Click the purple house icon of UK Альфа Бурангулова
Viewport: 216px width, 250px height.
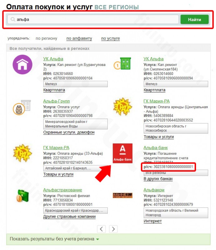[x=22, y=64]
